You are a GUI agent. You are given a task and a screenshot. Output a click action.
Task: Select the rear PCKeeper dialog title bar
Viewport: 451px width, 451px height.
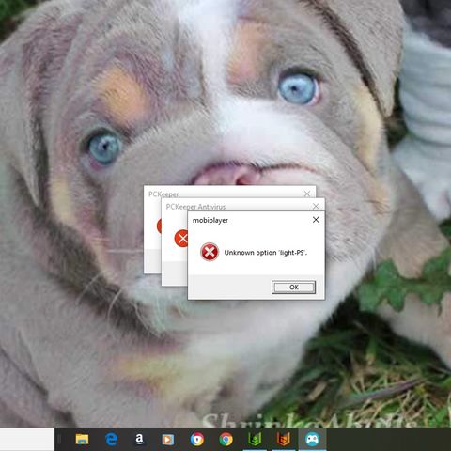[x=163, y=194]
